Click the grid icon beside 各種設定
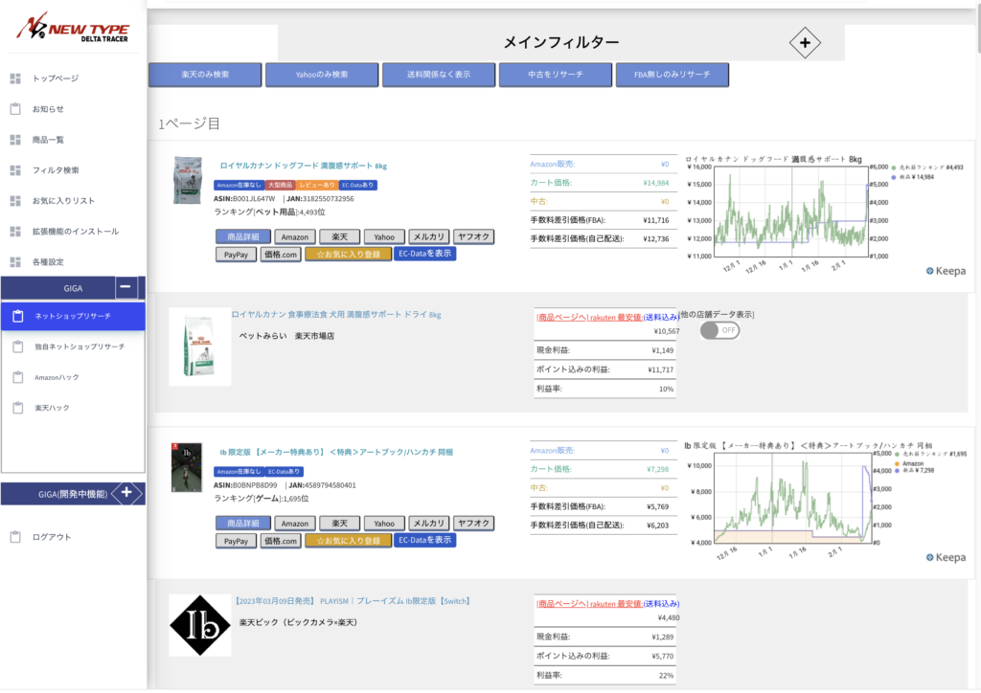The height and width of the screenshot is (693, 981). point(15,262)
